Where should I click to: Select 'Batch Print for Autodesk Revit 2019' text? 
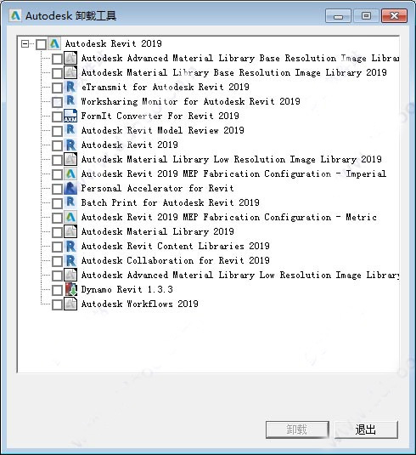tap(171, 202)
